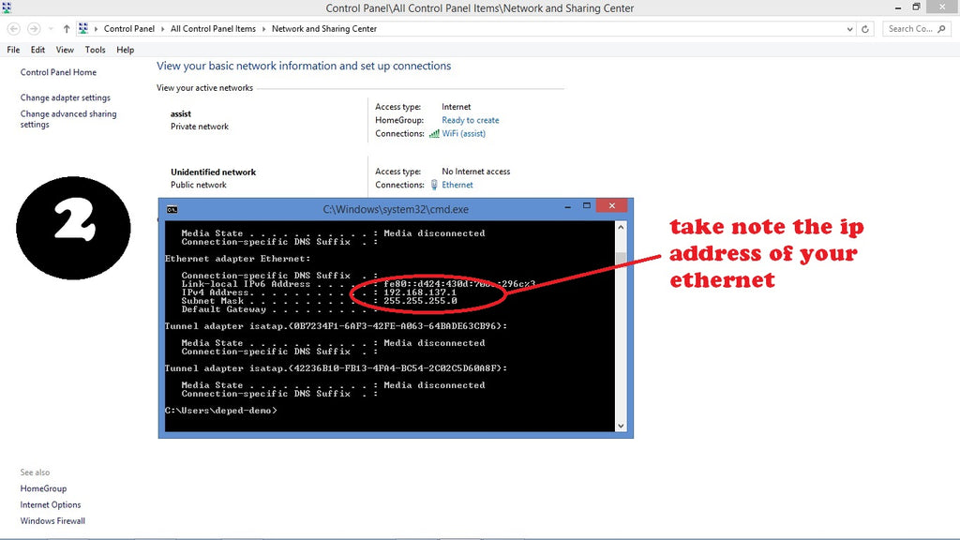Expand the All Control Panel Items breadcrumb arrow
Screen dimensions: 960x540
(x=264, y=29)
